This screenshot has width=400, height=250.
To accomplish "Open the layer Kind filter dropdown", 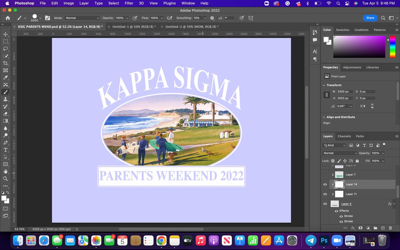I will point(334,145).
